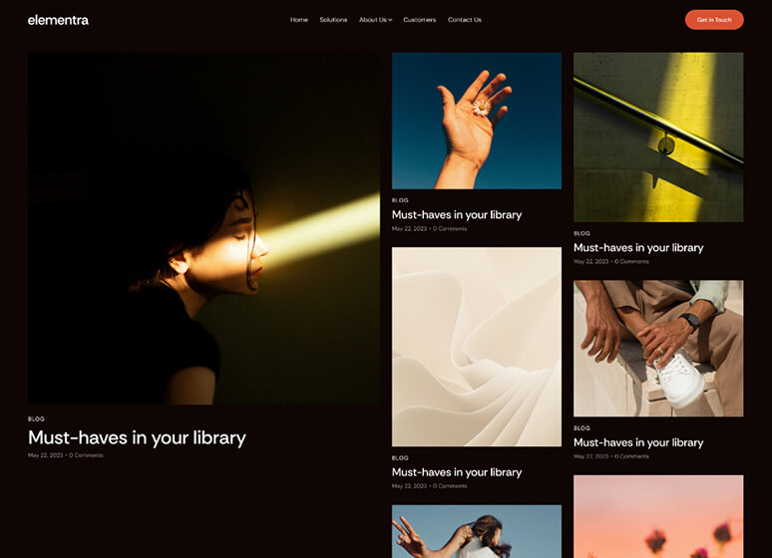Open post title below daisy hand image
This screenshot has height=558, width=772.
coord(457,214)
